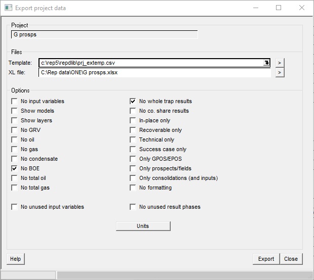Screen dimensions: 314x280
Task: Uncheck No whole trap results
Action: point(133,101)
